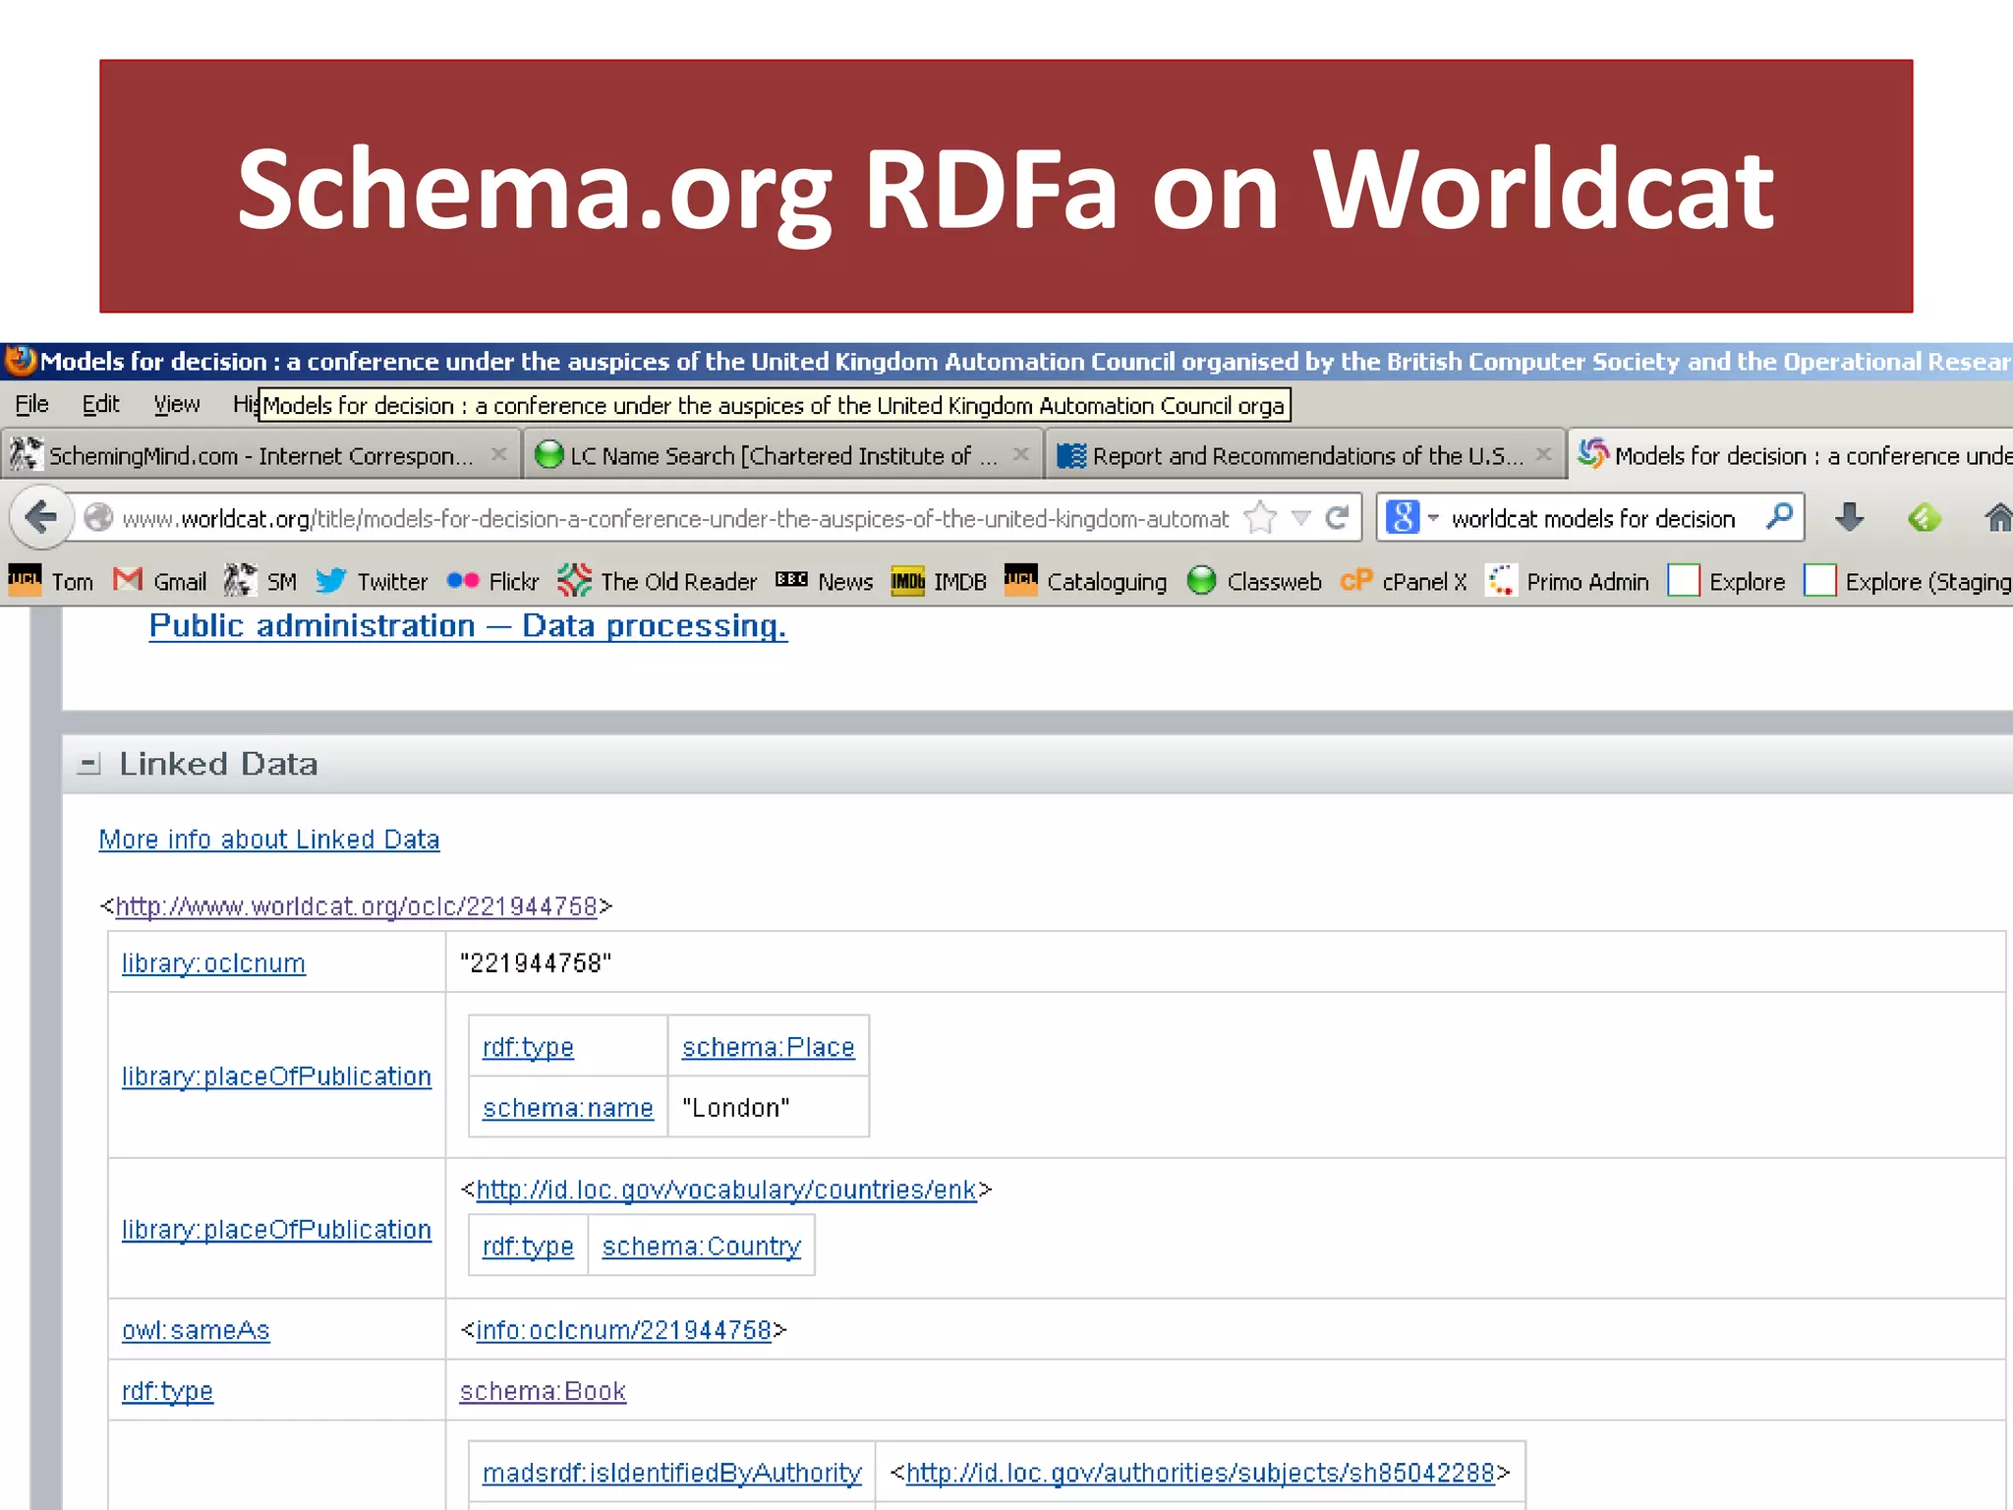Open The Old Reader bookmark
Screen dimensions: 2013x1510
(x=657, y=582)
